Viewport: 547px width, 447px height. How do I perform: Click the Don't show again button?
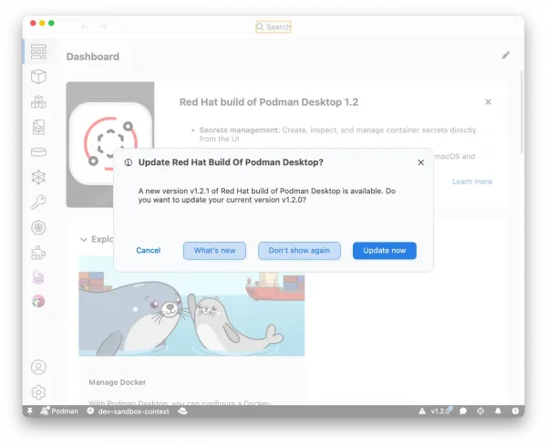[x=299, y=251]
